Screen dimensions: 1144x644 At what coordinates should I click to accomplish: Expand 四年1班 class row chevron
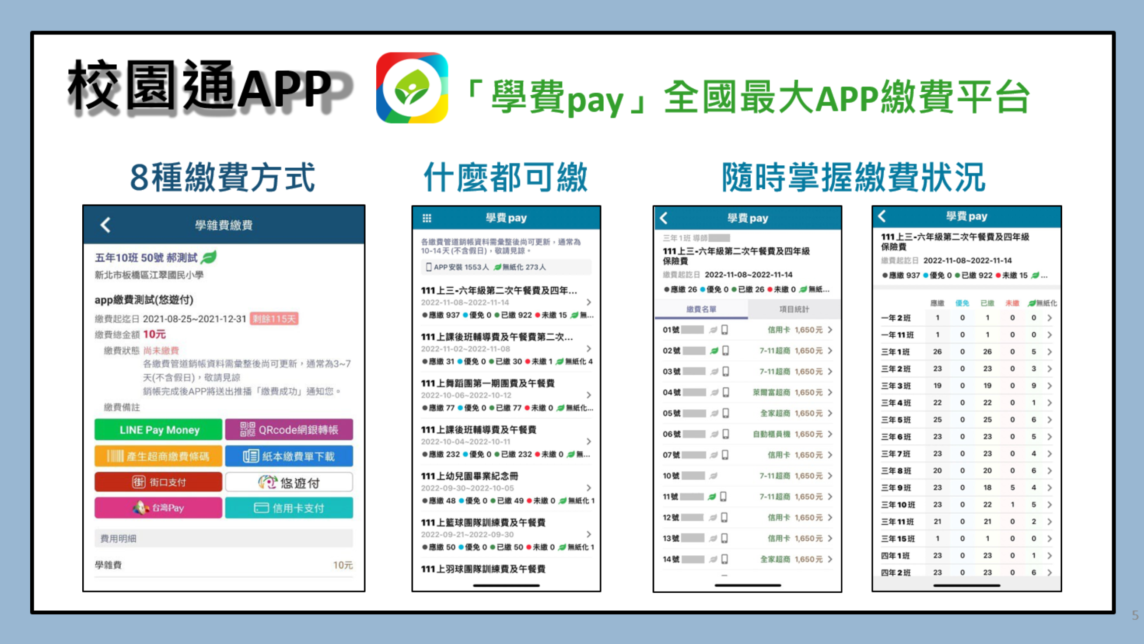click(x=1050, y=556)
